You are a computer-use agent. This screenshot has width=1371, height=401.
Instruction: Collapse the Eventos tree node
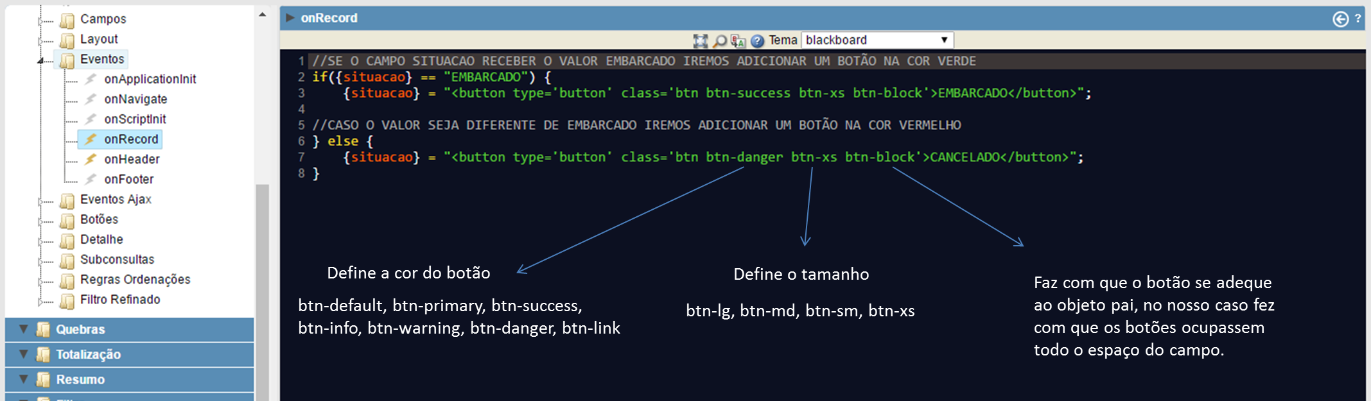pos(41,60)
